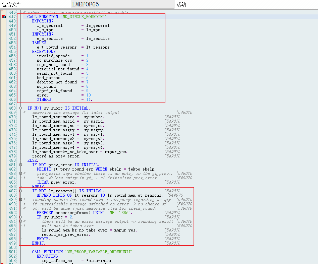This screenshot has width=318, height=268.
Task: Collapse the comment block at line 483
Action: point(20,174)
